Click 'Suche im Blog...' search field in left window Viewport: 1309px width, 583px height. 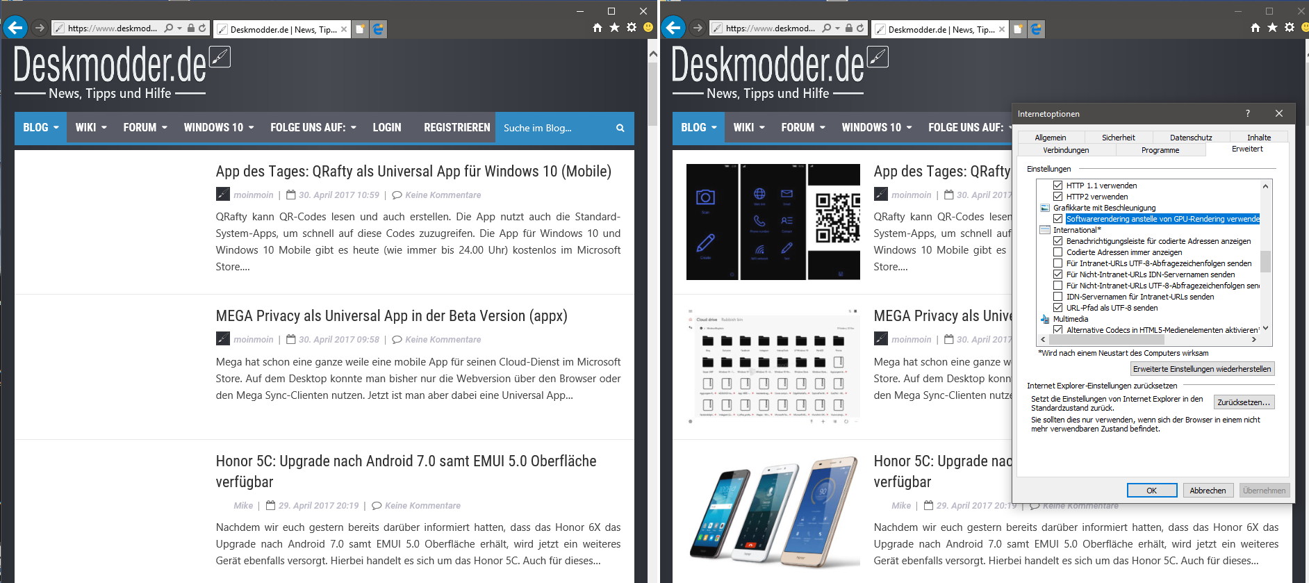(x=554, y=128)
